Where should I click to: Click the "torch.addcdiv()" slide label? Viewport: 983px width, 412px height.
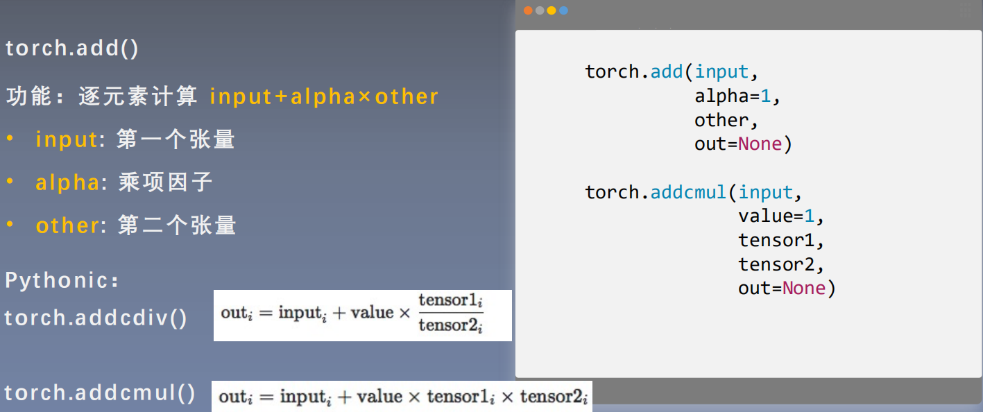[96, 318]
